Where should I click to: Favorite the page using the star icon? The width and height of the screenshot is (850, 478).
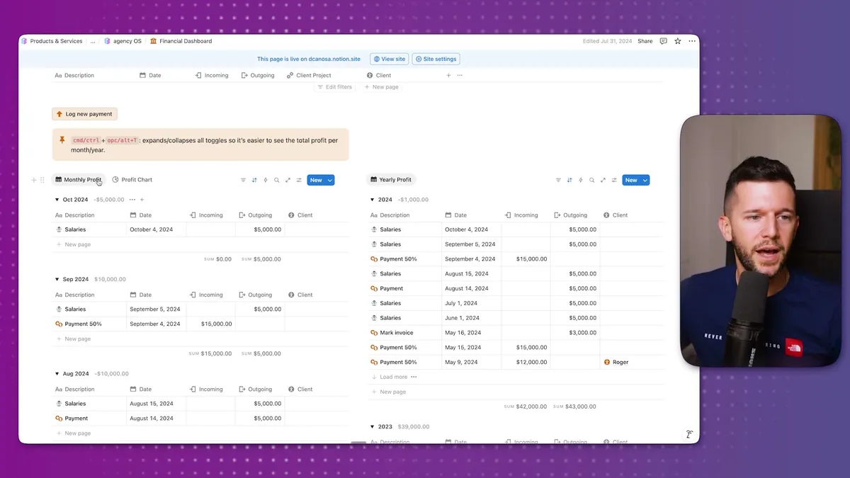click(677, 40)
